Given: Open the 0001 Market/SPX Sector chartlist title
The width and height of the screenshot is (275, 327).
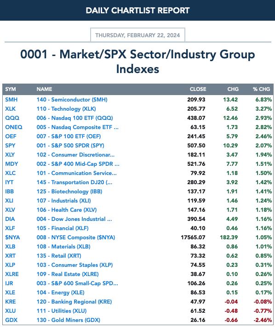Looking at the screenshot, I should 137,62.
